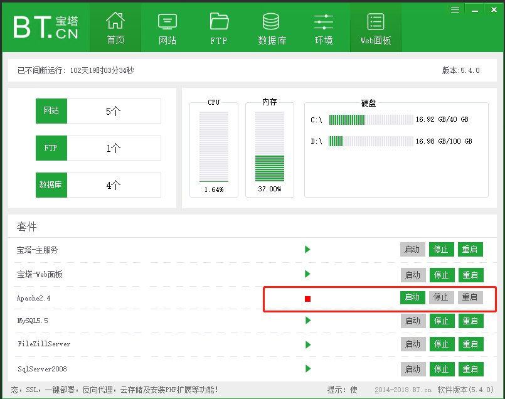Click 重启 for Apache2.4
The image size is (505, 399).
click(470, 297)
